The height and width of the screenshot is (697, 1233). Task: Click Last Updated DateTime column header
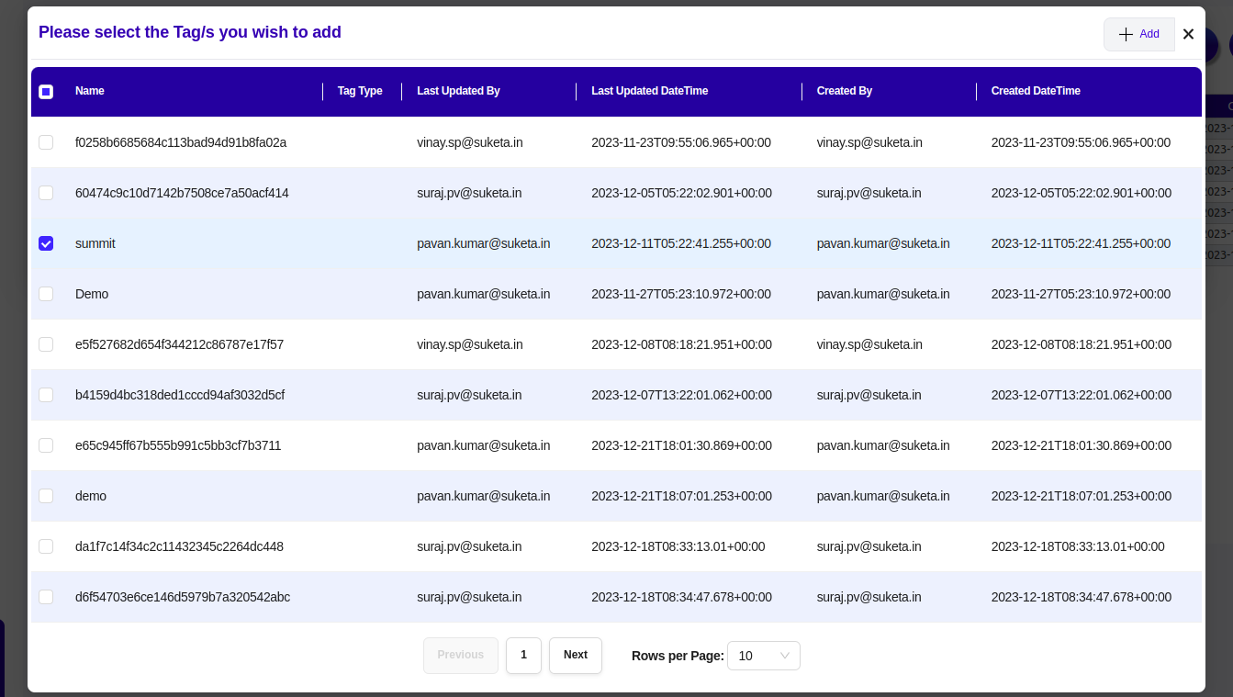pos(649,91)
